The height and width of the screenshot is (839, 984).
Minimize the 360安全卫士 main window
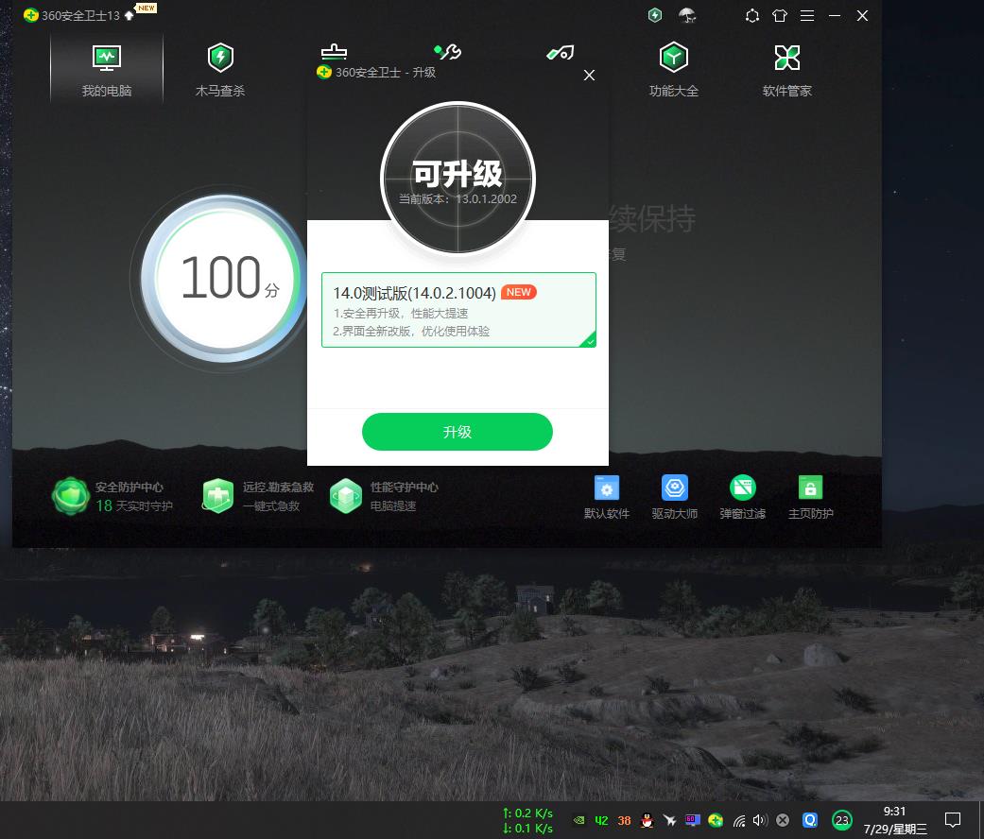[835, 16]
